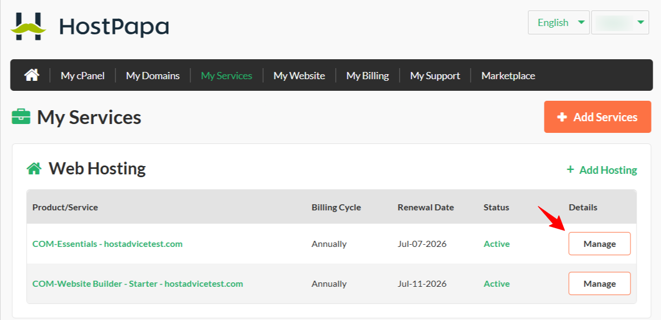The image size is (661, 320).
Task: Select My Services menu item
Action: tap(226, 76)
